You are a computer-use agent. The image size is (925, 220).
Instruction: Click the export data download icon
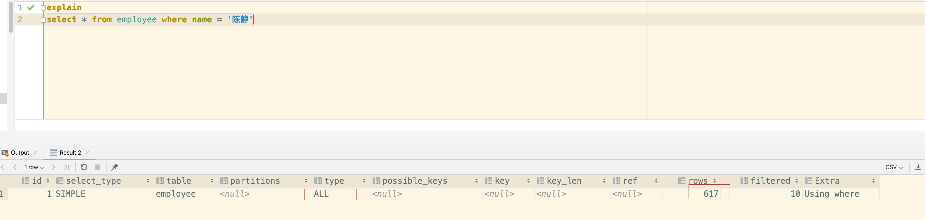point(918,167)
